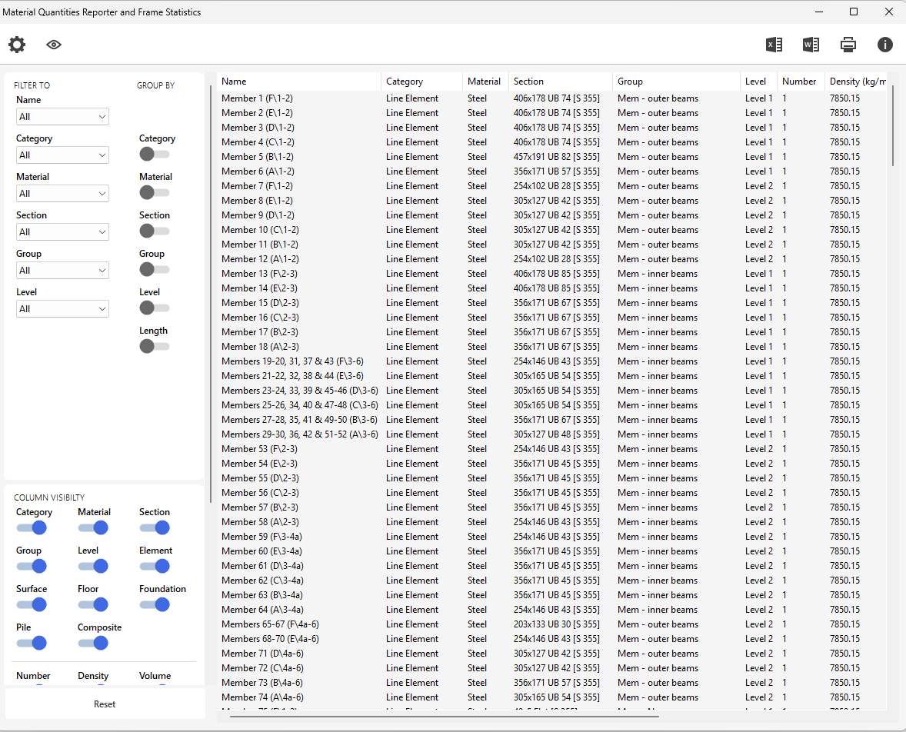This screenshot has width=906, height=732.
Task: Switch off Element visibility toggle
Action: click(155, 566)
